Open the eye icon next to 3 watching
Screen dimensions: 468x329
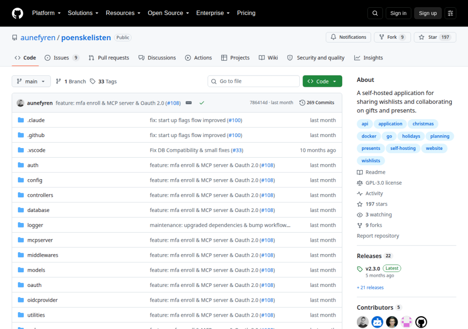coord(360,215)
